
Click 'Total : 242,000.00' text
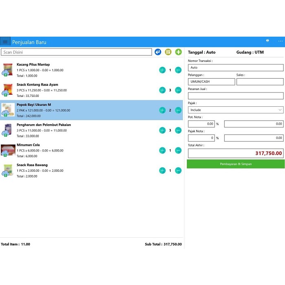29,116
